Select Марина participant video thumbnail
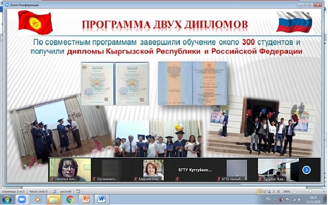Image resolution: width=328 pixels, height=205 pixels. coord(154,170)
